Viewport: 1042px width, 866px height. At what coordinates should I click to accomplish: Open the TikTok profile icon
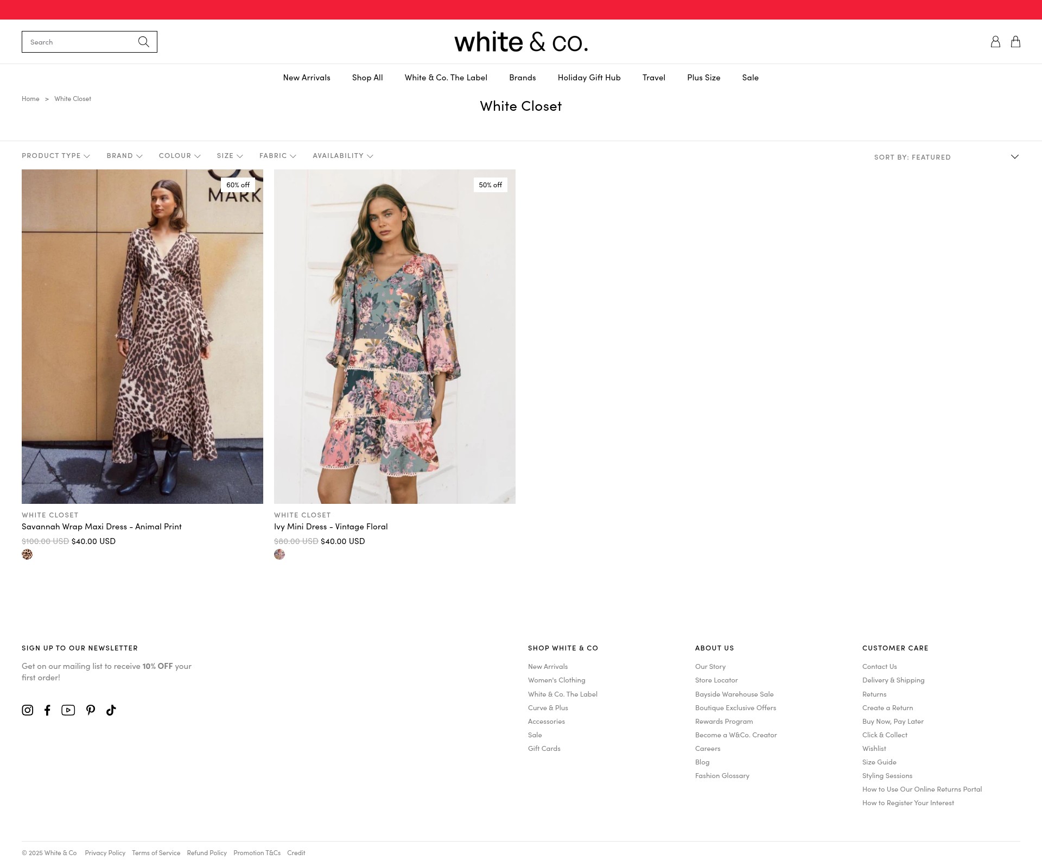tap(111, 710)
